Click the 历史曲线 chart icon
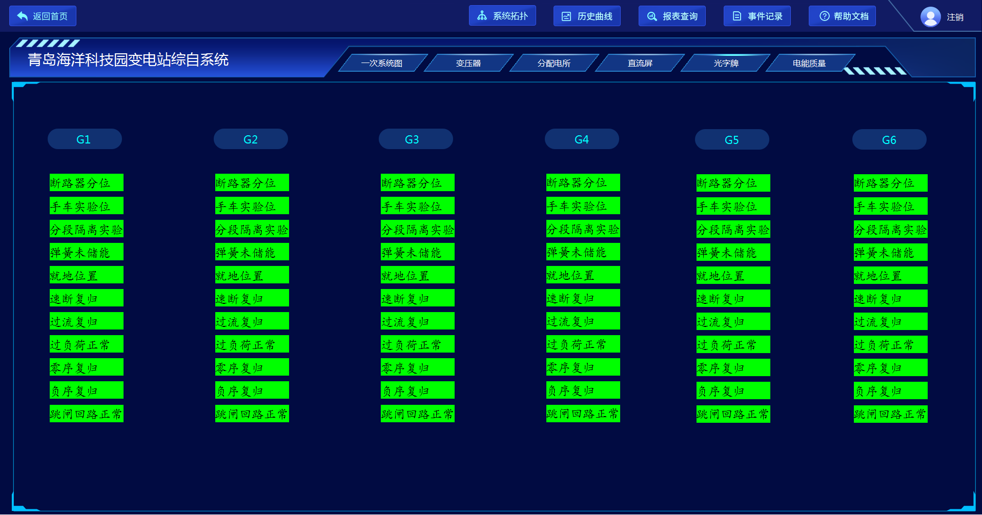Screen dimensions: 982x515 point(566,16)
